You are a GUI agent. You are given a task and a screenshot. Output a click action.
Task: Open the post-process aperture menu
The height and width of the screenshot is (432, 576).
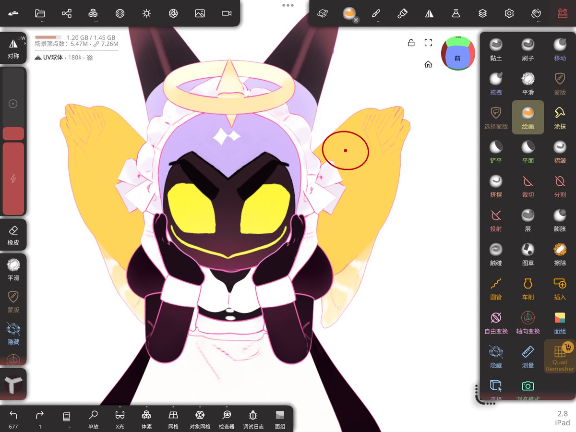(x=173, y=13)
